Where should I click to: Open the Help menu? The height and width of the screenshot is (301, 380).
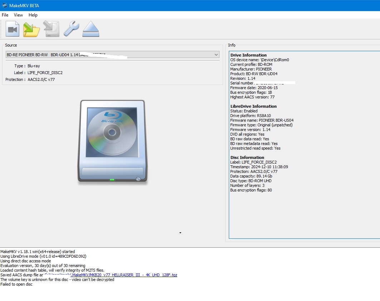(x=33, y=15)
